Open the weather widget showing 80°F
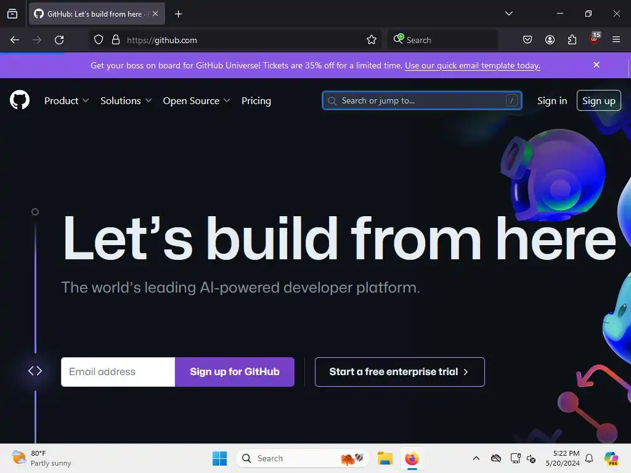Viewport: 631px width, 473px height. click(41, 458)
